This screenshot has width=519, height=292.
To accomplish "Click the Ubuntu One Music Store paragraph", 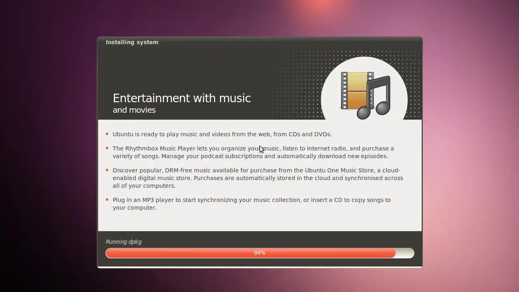I will (258, 178).
